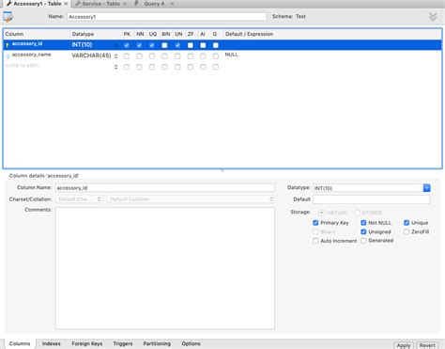Screen dimensions: 445x349
Task: Click the INT(10) datatype cell
Action: pos(82,44)
